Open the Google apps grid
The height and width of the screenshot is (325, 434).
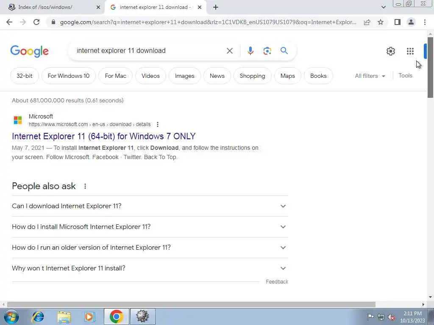click(410, 51)
